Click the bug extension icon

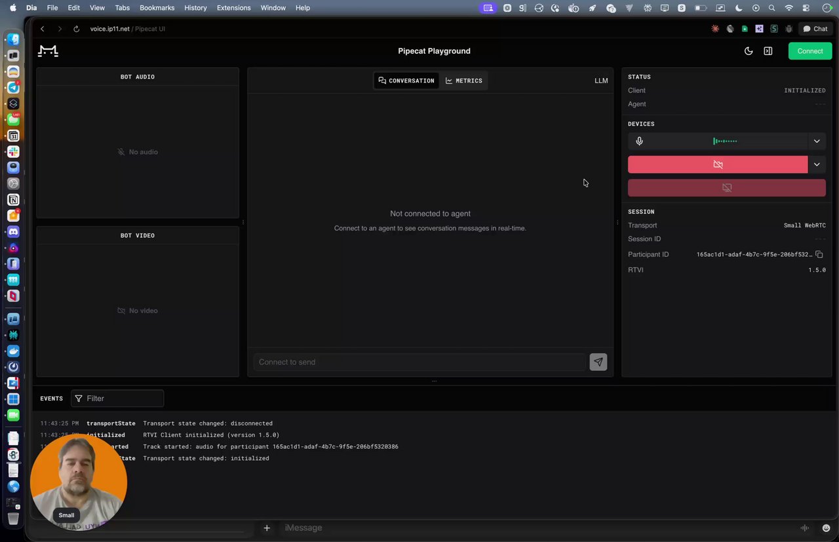(x=789, y=29)
